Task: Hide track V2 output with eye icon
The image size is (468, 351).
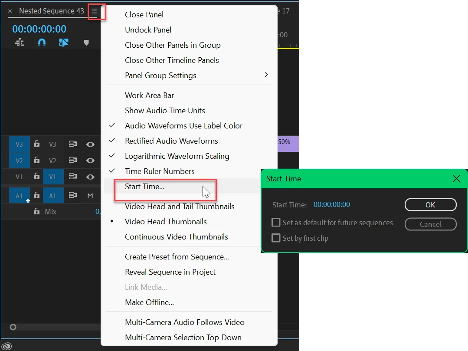Action: tap(90, 161)
